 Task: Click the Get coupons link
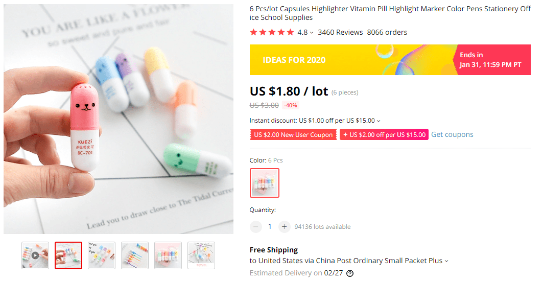tap(452, 134)
